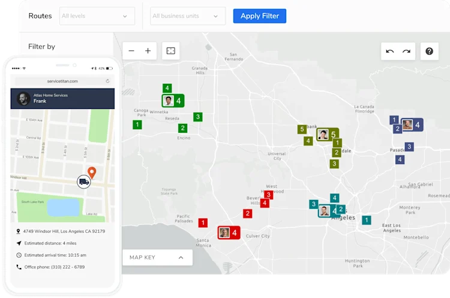Image resolution: width=450 pixels, height=298 pixels.
Task: Click olive stop 2 near Glendale
Action: (x=337, y=153)
